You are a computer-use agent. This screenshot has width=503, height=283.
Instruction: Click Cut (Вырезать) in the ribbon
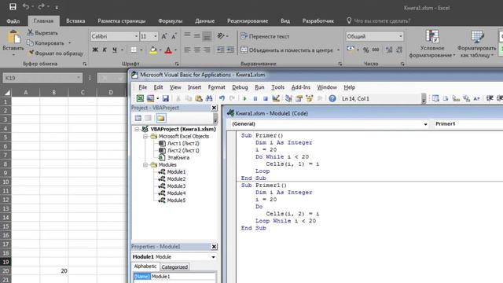point(42,33)
